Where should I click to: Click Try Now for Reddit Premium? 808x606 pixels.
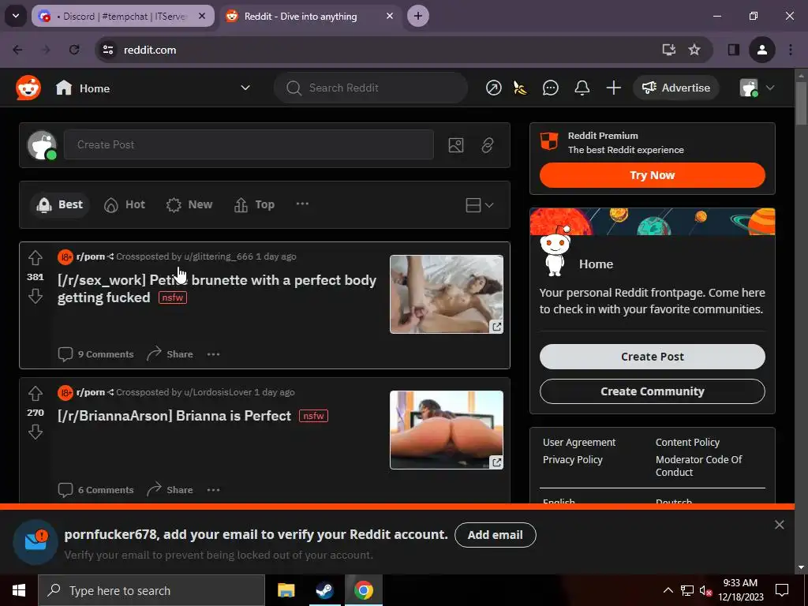click(653, 175)
